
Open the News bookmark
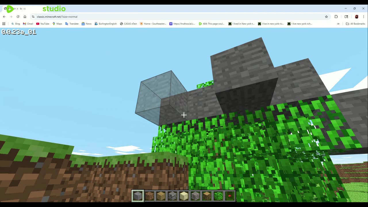(87, 24)
